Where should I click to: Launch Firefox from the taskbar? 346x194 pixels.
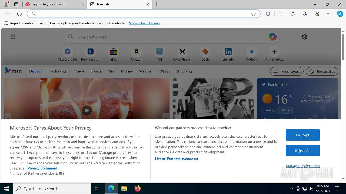tap(138, 189)
